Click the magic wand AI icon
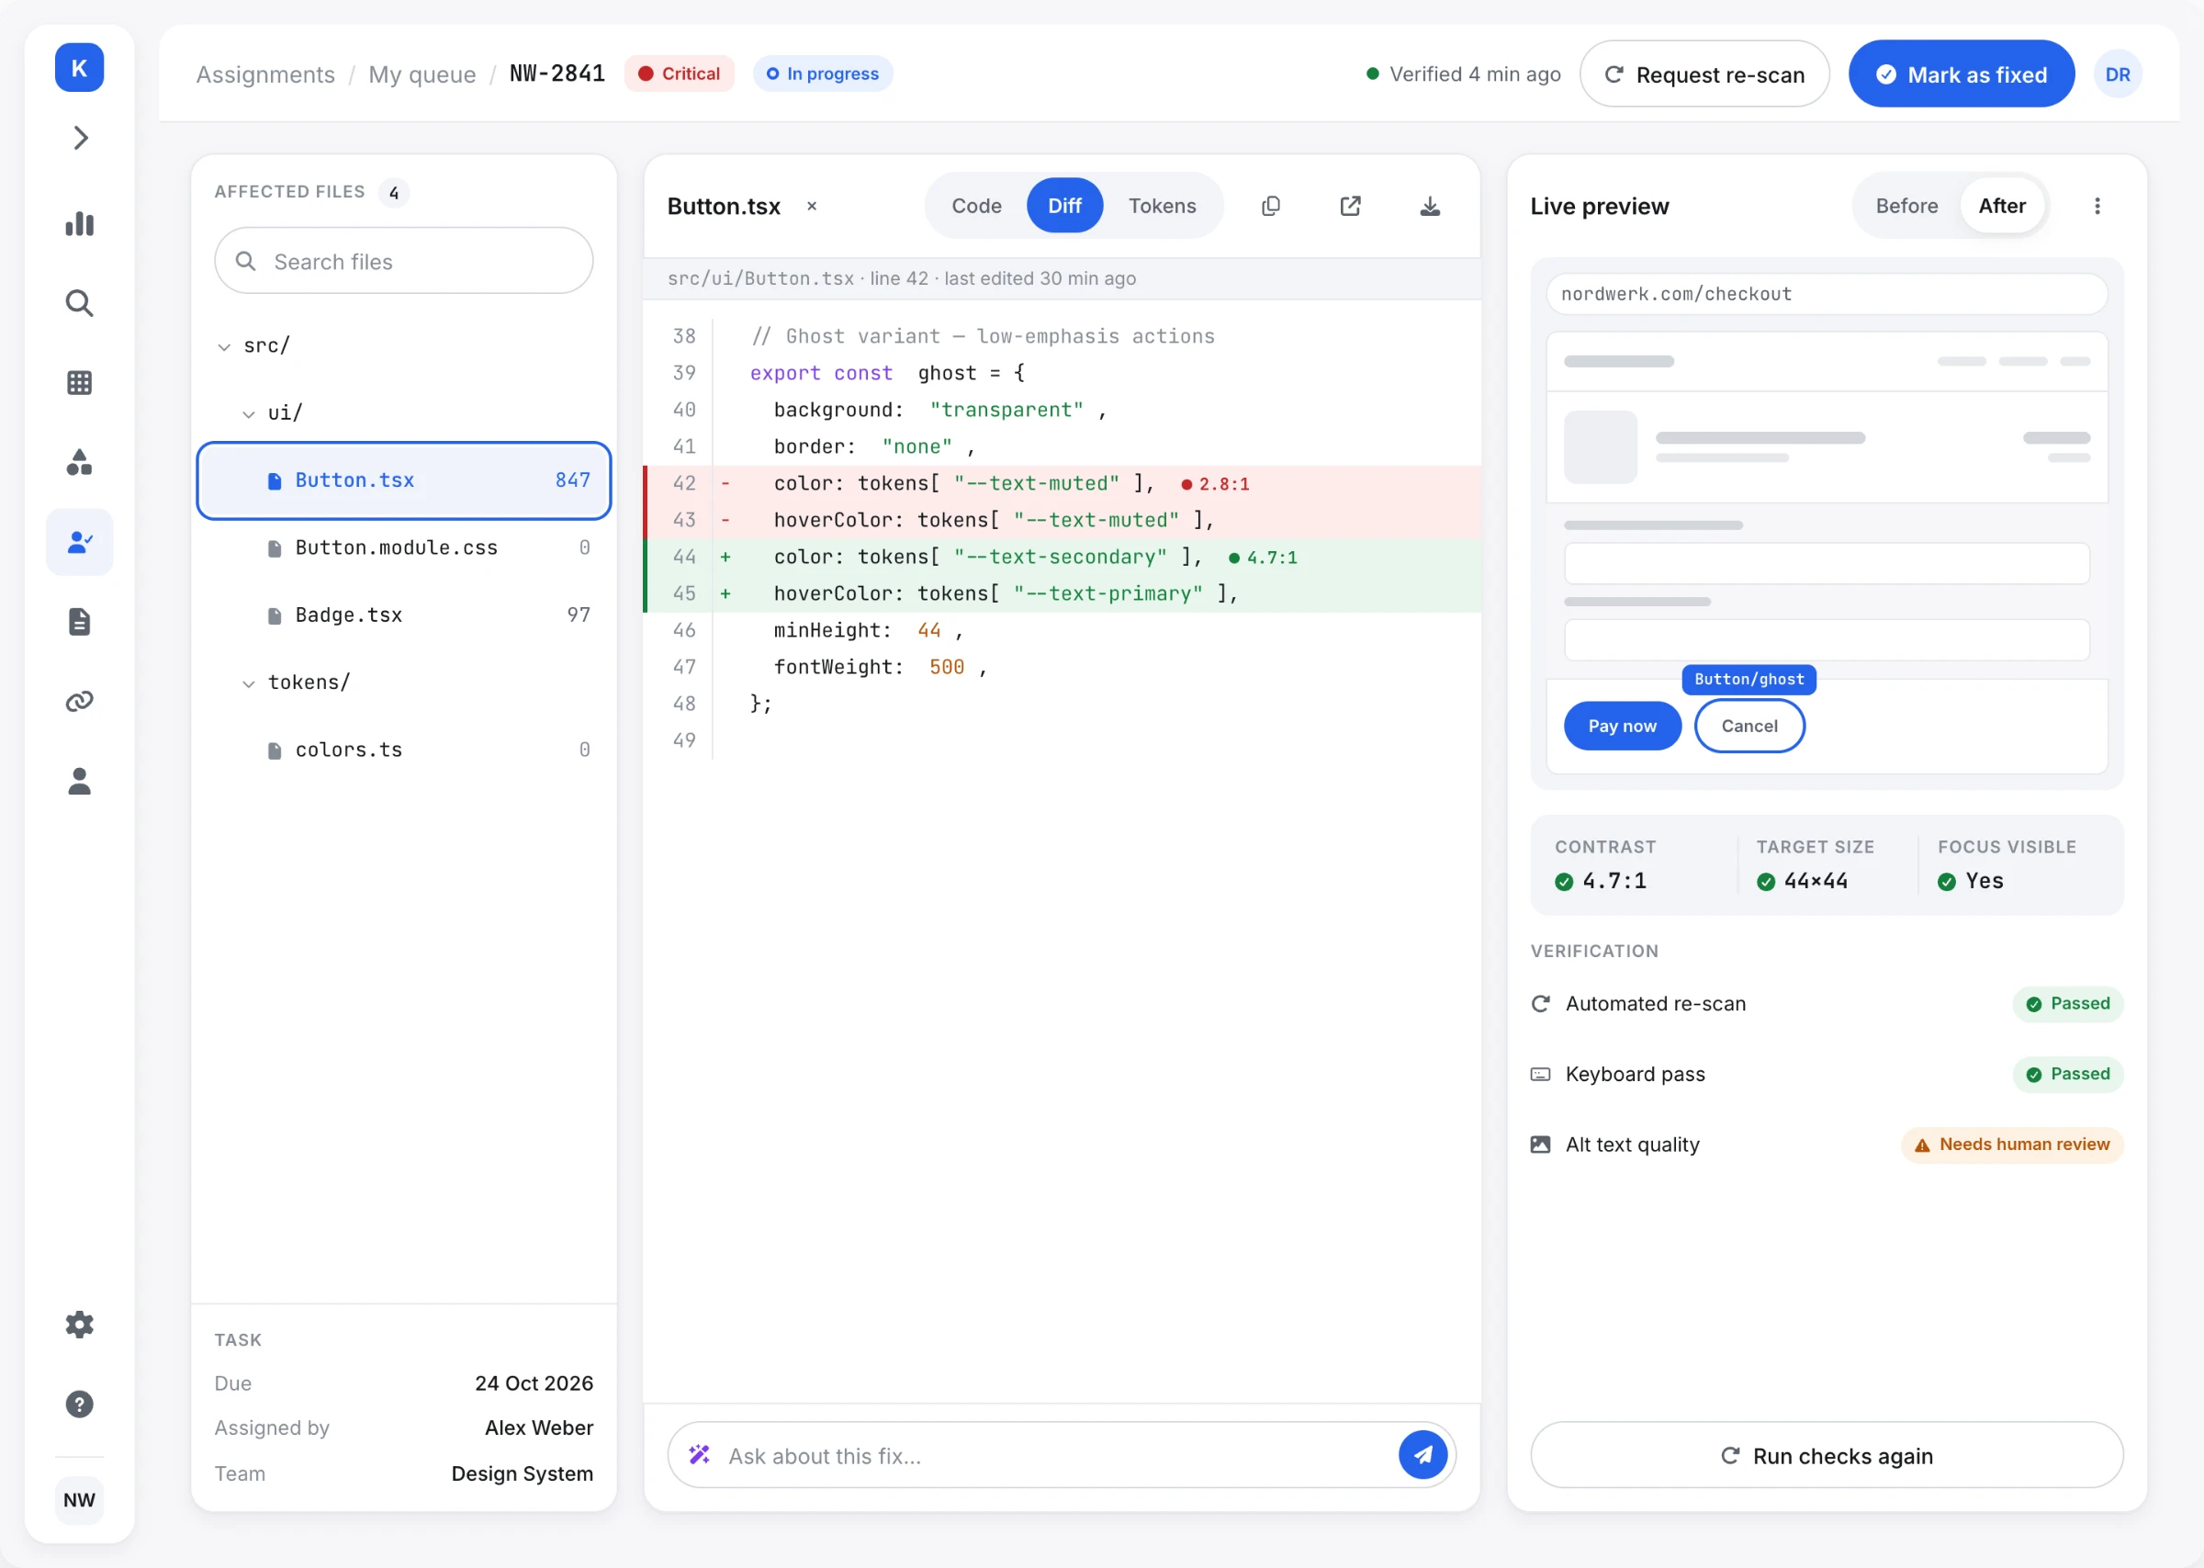Image resolution: width=2204 pixels, height=1568 pixels. click(700, 1455)
